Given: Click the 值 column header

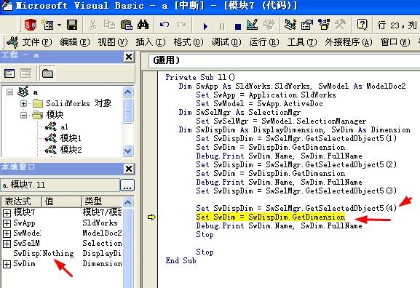Looking at the screenshot, I should [61, 201].
